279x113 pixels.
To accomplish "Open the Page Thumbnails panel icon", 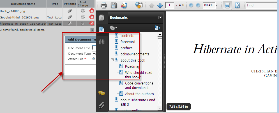I will [x=102, y=18].
